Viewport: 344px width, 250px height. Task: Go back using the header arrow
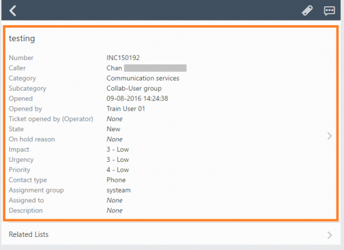13,11
